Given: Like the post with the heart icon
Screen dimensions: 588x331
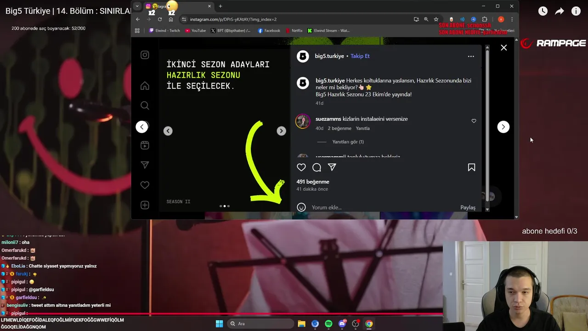Looking at the screenshot, I should coord(301,167).
